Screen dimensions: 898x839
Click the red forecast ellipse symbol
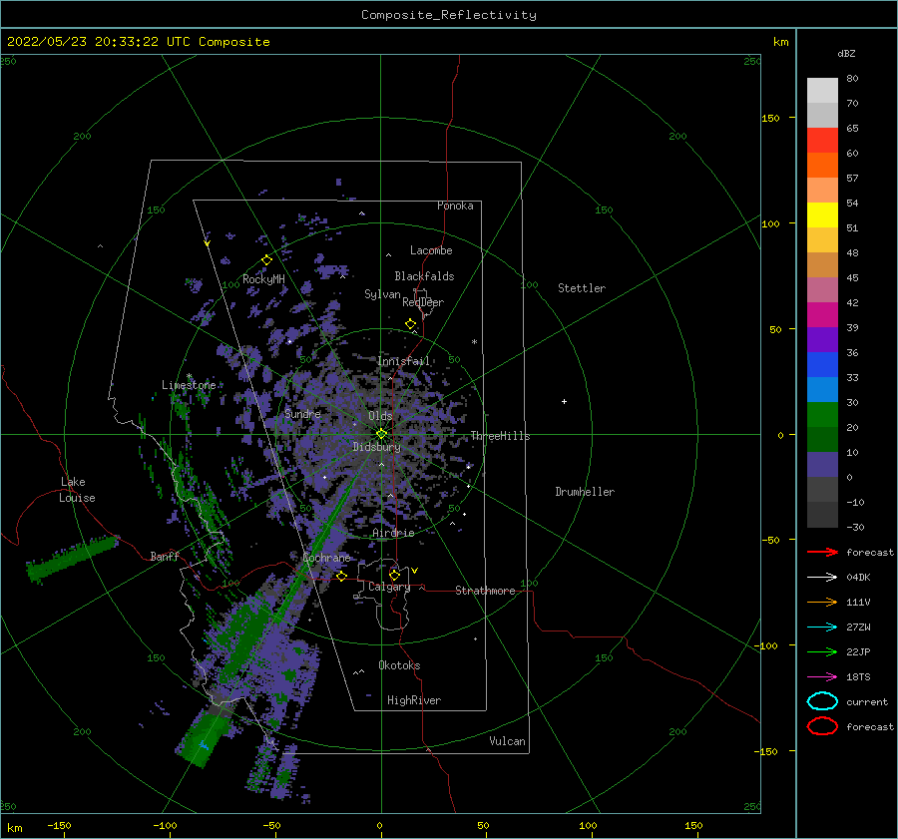822,726
